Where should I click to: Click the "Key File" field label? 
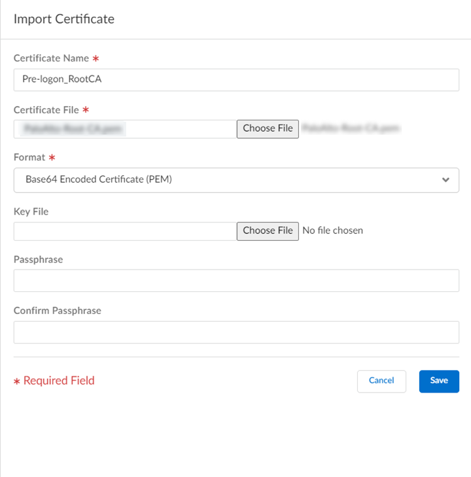pos(31,211)
